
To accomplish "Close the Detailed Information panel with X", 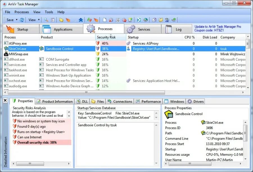I will [5, 100].
